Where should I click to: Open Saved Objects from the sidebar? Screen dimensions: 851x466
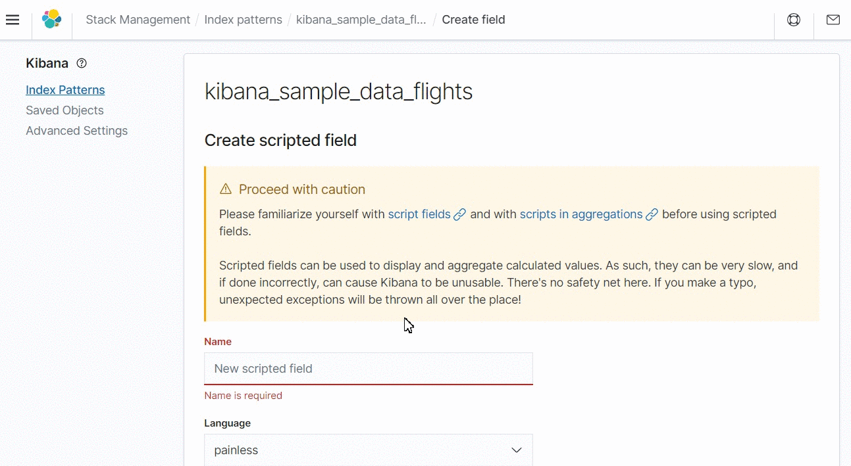click(x=64, y=110)
